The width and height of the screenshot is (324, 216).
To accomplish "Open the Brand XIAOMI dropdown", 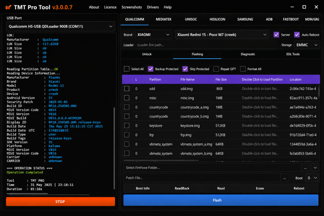I will [153, 35].
